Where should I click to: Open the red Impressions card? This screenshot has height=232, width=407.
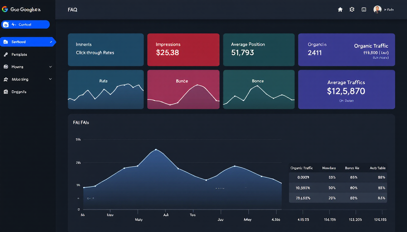point(183,50)
